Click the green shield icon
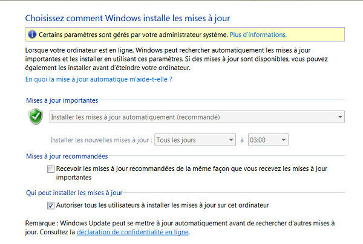The image size is (363, 244). [x=36, y=117]
